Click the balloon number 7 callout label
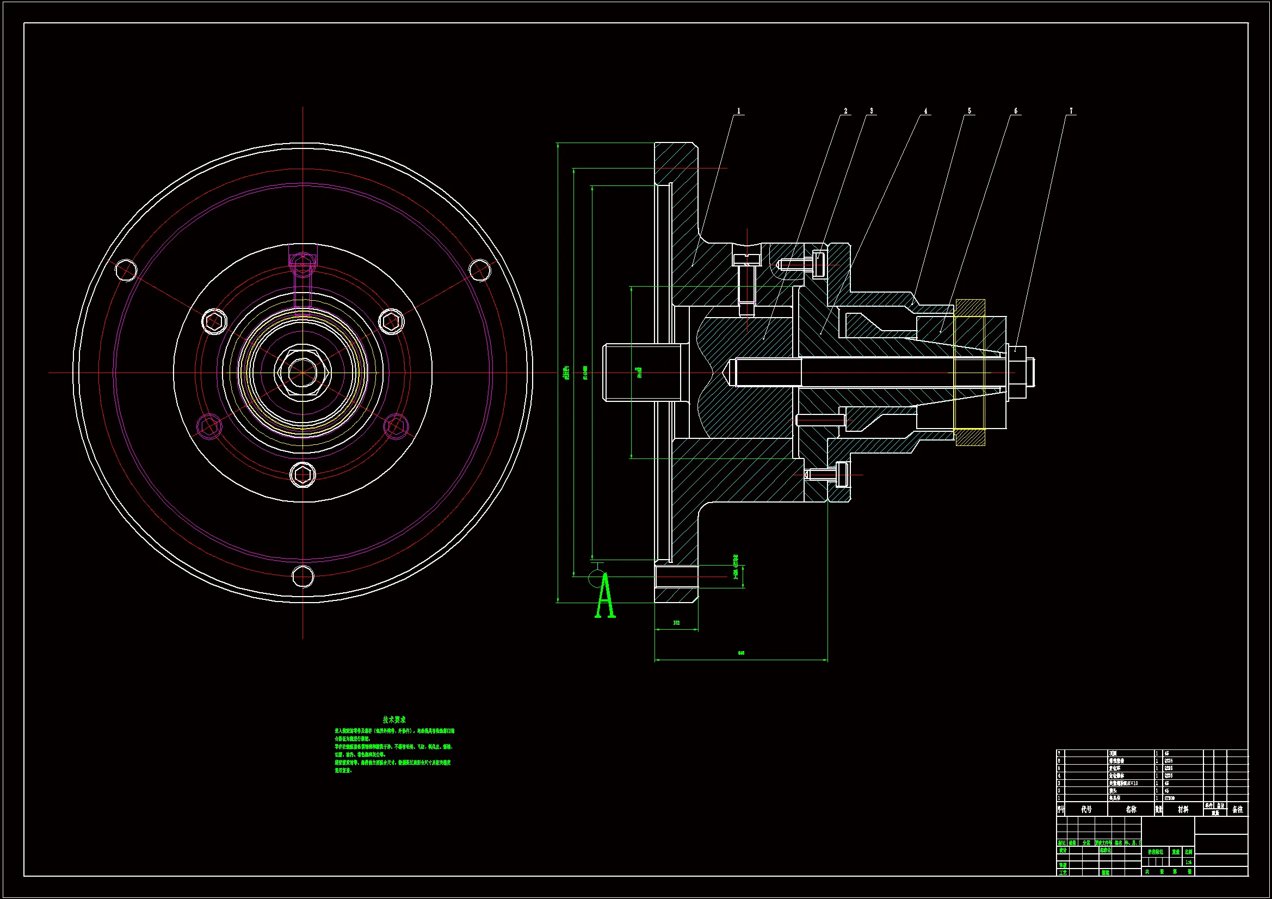 [1071, 111]
